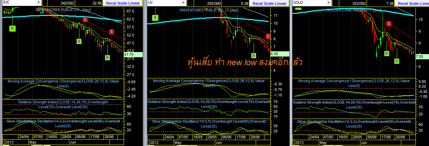
Task: Click the 62.5 price level on BJC axis
Action: pyautogui.click(x=131, y=19)
